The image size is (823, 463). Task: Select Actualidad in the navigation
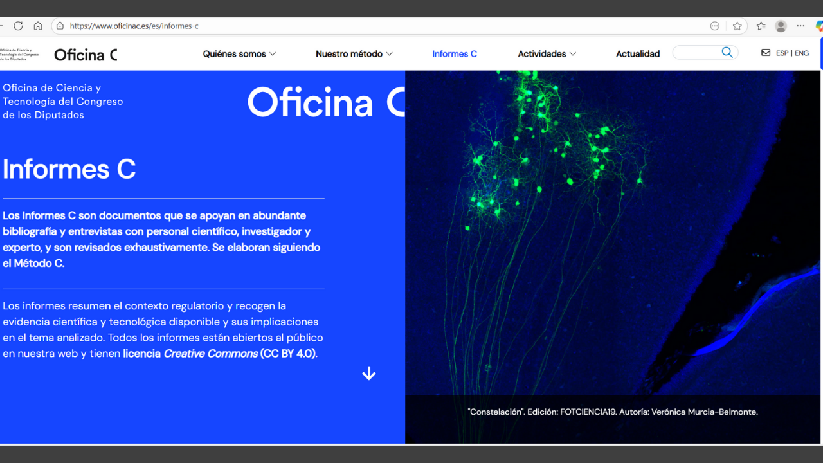click(637, 54)
